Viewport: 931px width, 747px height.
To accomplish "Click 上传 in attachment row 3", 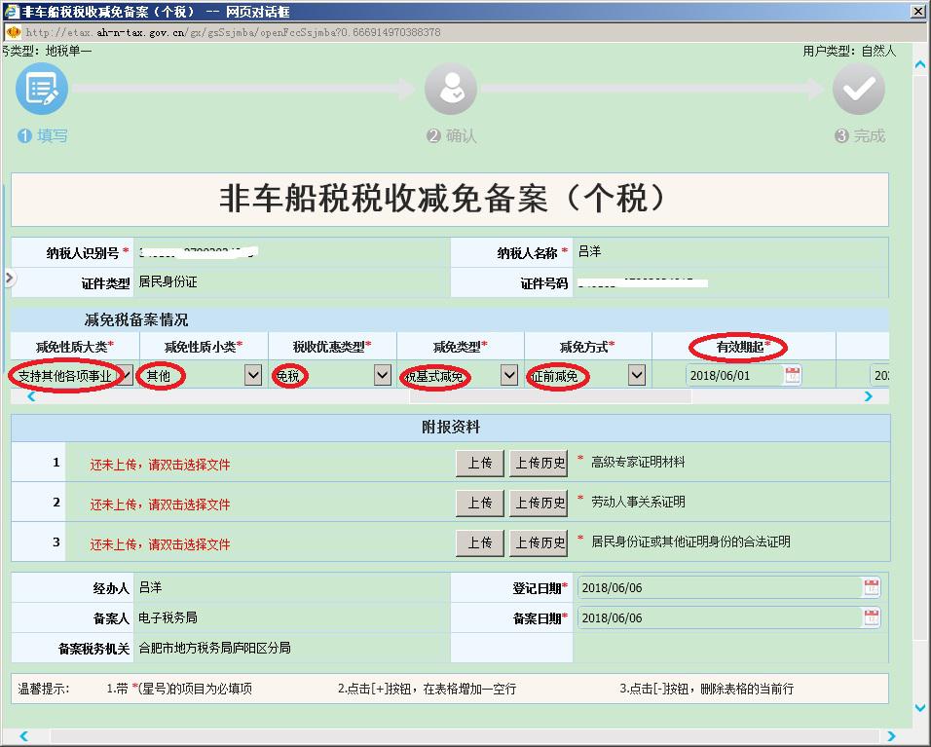I will (x=480, y=542).
